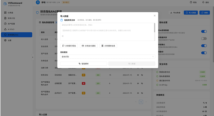Click the 资产信息 category cell

[x=44, y=54]
